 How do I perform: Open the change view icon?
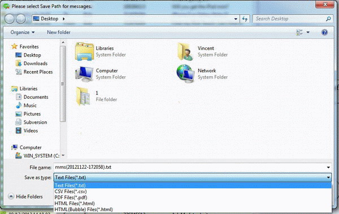pyautogui.click(x=299, y=32)
